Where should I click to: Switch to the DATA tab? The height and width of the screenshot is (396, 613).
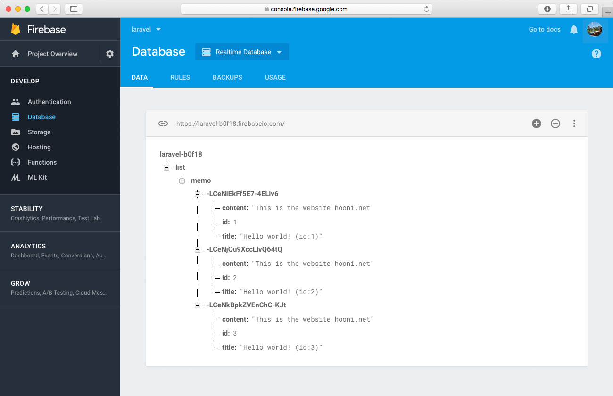point(140,77)
